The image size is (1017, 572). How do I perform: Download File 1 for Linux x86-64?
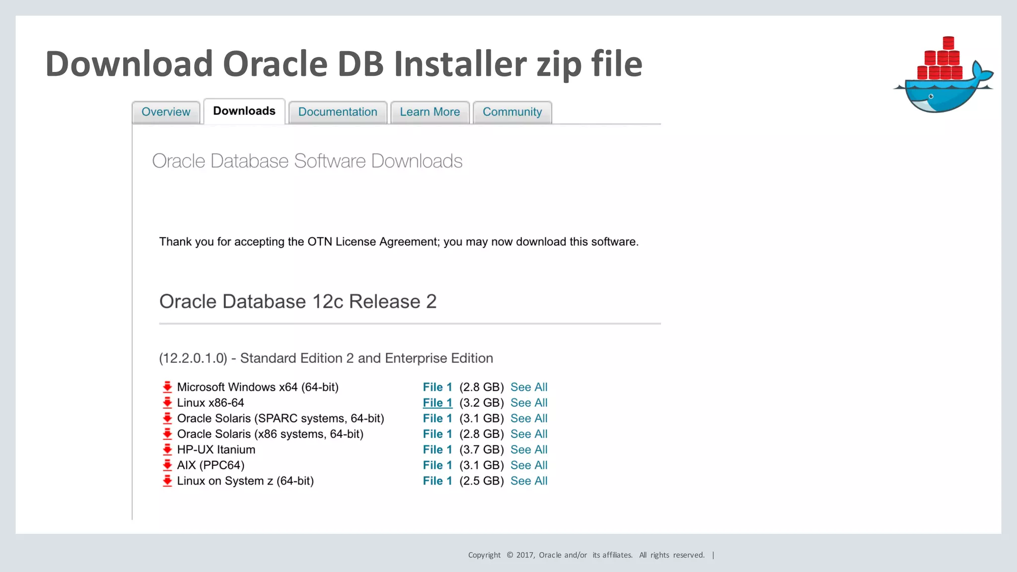click(x=437, y=403)
